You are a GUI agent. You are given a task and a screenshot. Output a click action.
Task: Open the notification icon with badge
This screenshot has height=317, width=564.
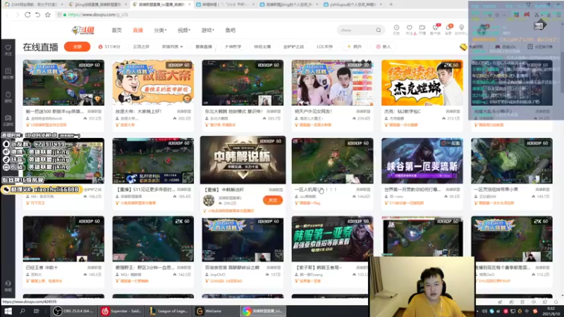[448, 29]
